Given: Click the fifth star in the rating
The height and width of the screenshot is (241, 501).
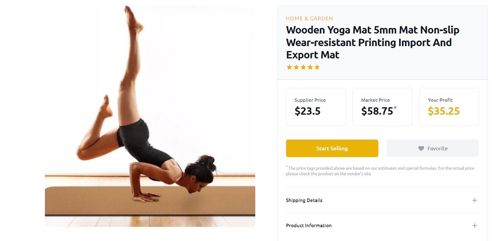Looking at the screenshot, I should coord(317,67).
